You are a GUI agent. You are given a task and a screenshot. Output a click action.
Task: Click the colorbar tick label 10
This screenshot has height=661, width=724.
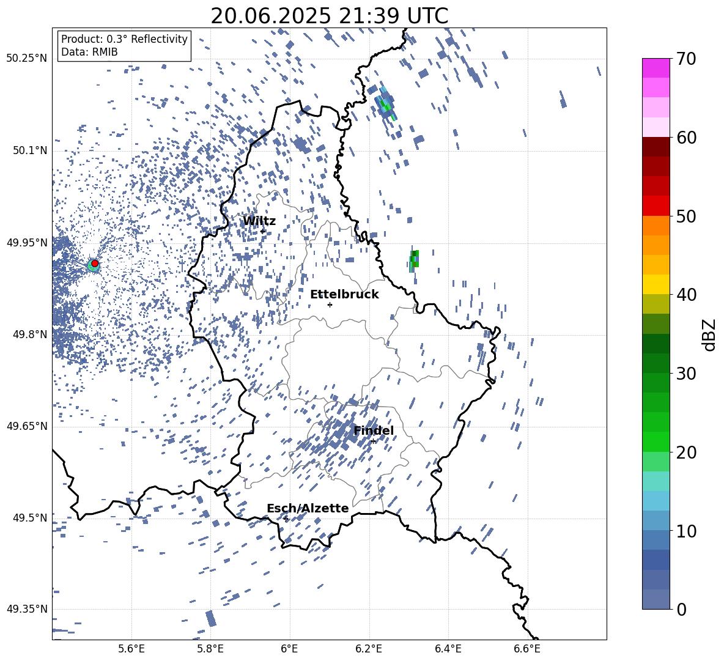[x=686, y=531]
